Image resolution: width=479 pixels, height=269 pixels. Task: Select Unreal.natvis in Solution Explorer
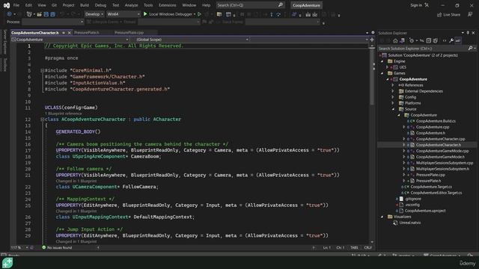pos(410,223)
